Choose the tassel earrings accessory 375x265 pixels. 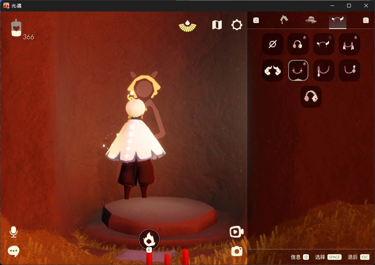tap(349, 44)
